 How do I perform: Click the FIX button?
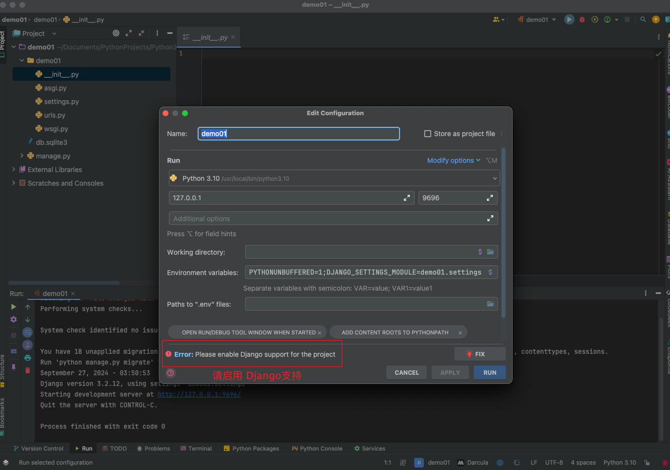pos(480,354)
